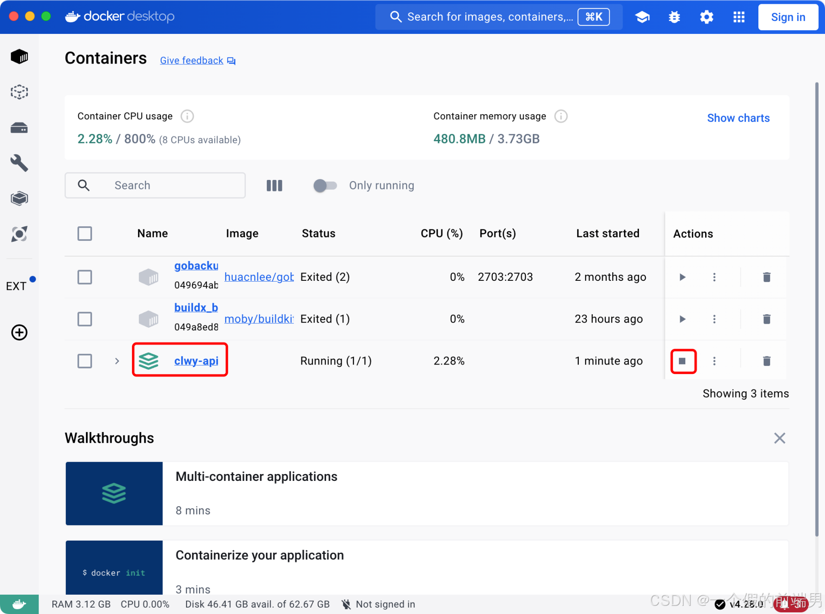Click the container Search field
825x614 pixels.
[x=155, y=185]
